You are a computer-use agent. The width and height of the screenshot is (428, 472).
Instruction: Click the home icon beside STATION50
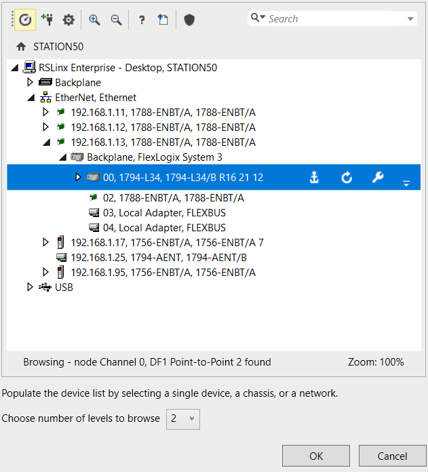21,47
